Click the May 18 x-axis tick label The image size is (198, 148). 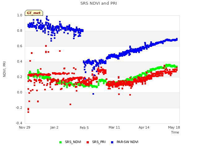[x=174, y=127]
